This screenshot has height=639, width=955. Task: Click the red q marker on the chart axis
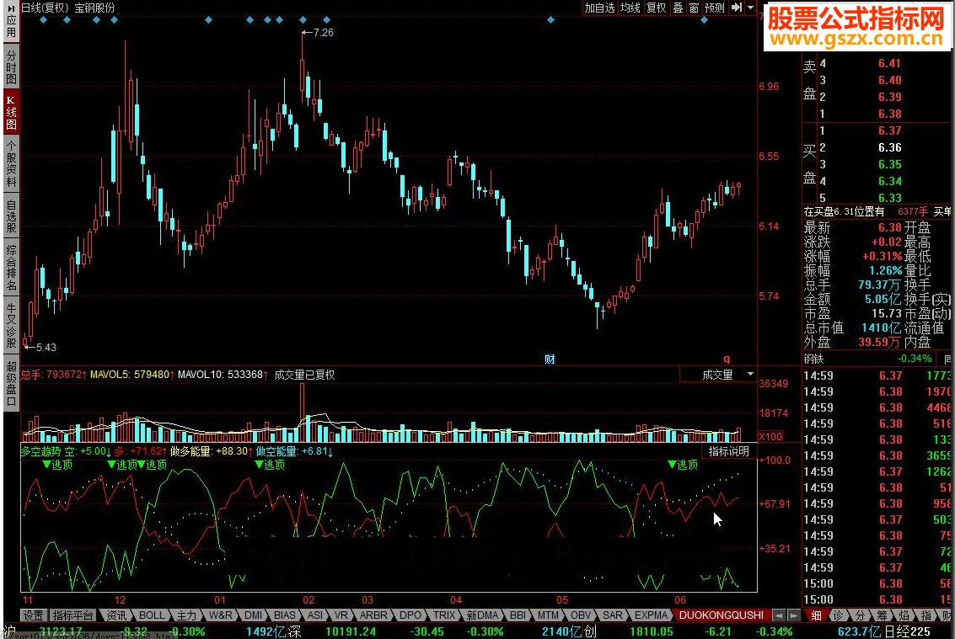727,359
